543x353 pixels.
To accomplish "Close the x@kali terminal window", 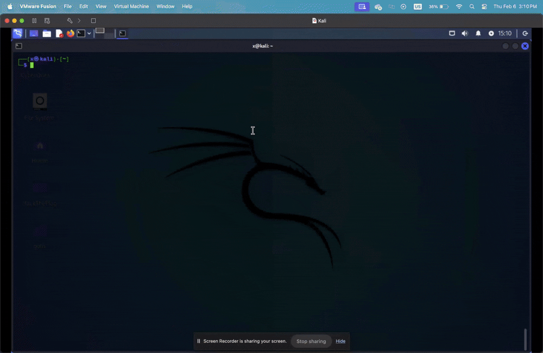I will (x=525, y=46).
